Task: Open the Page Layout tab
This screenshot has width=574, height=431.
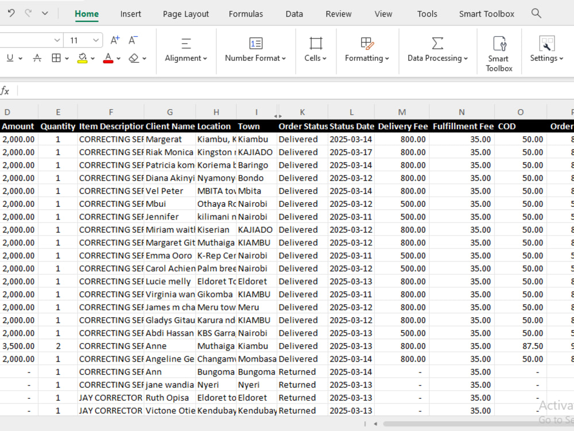Action: click(x=185, y=14)
